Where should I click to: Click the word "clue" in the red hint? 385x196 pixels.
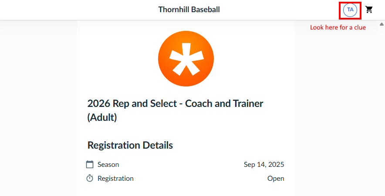click(359, 27)
